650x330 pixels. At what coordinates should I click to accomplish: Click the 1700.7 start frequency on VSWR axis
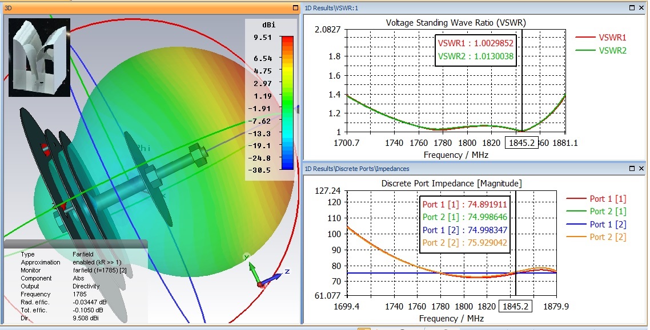347,143
